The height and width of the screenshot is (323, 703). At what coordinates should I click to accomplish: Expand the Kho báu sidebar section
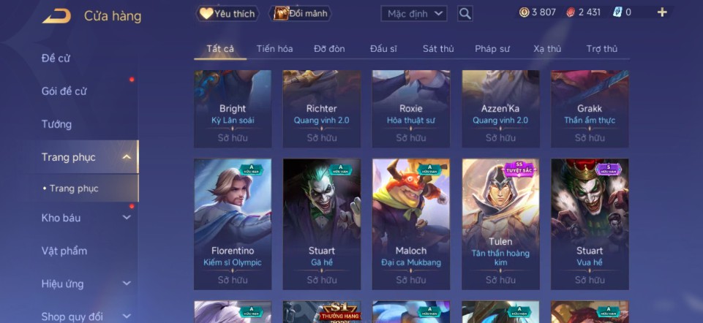(127, 218)
